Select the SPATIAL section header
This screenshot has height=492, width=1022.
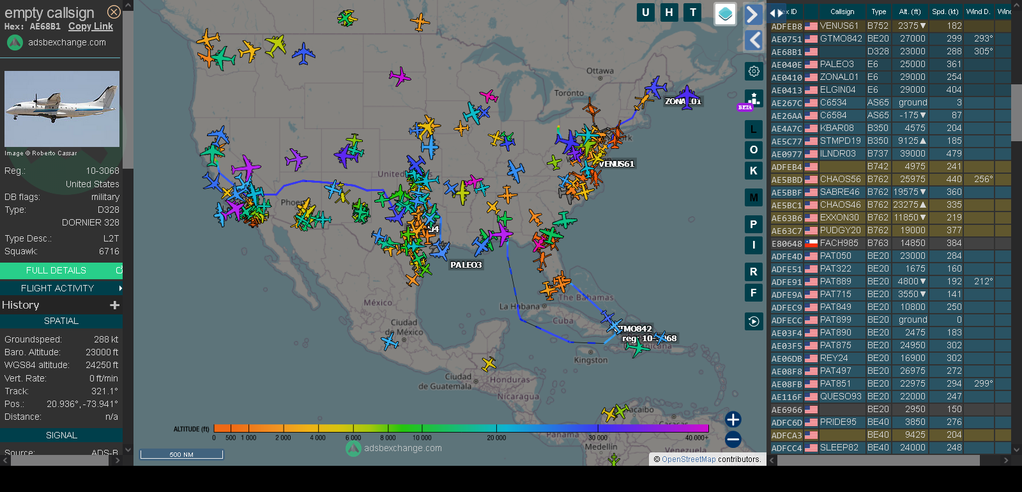[61, 321]
